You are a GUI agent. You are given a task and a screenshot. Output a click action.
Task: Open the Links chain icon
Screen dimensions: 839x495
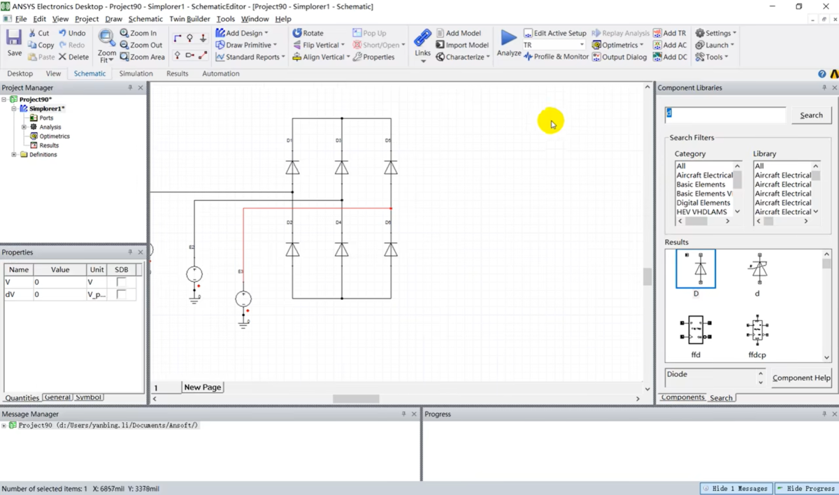(x=422, y=38)
